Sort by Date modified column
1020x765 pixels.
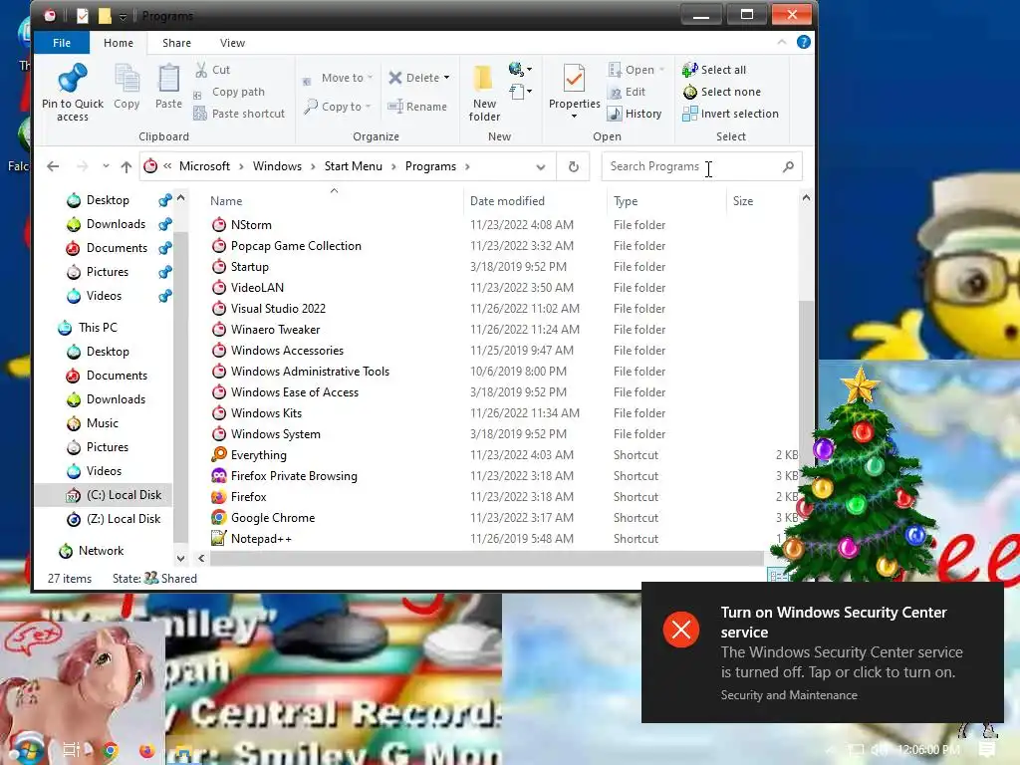tap(507, 201)
